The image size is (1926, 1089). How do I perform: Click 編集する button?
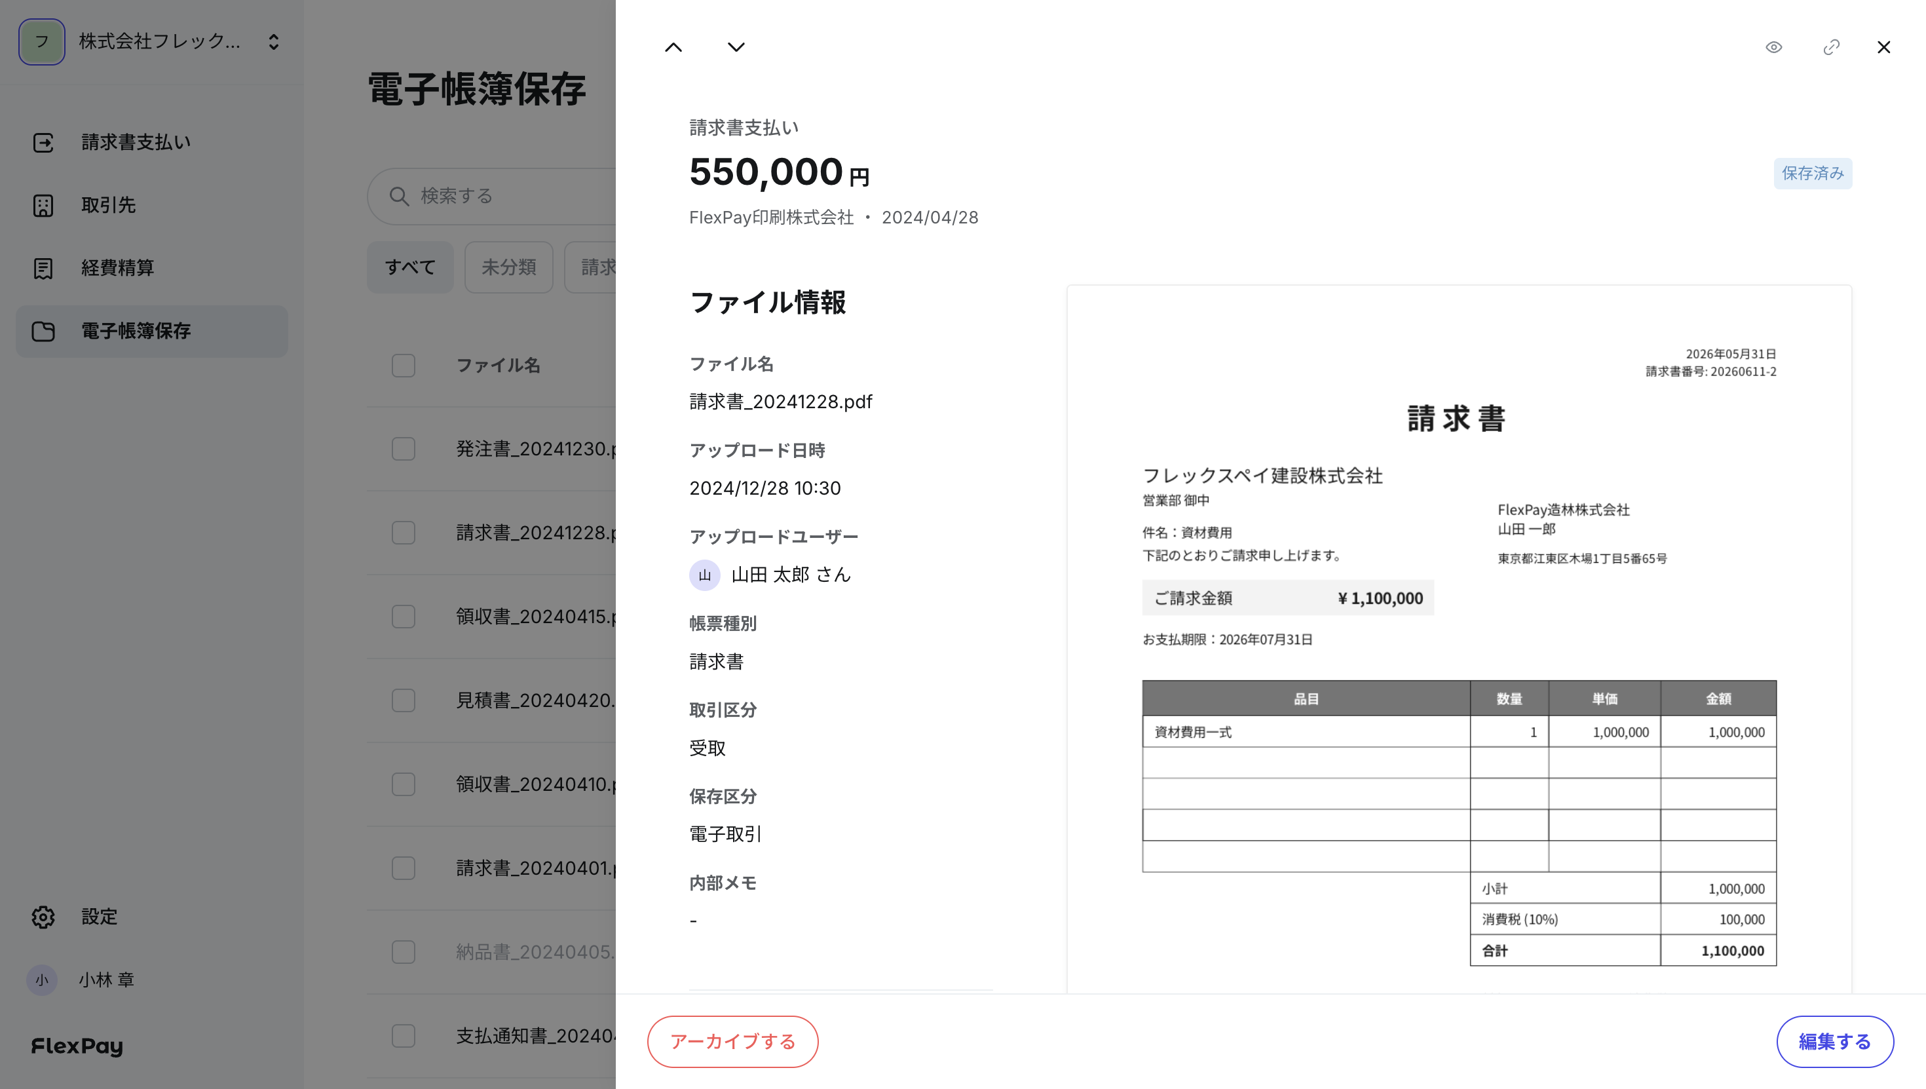(1835, 1041)
